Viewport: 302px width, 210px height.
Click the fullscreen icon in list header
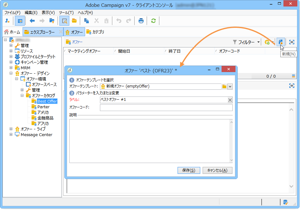tap(292, 42)
